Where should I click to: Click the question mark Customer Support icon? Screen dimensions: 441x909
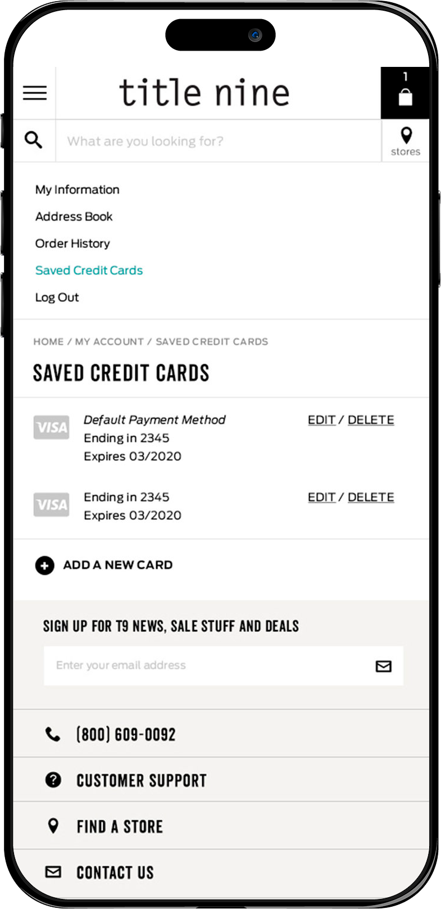click(53, 780)
